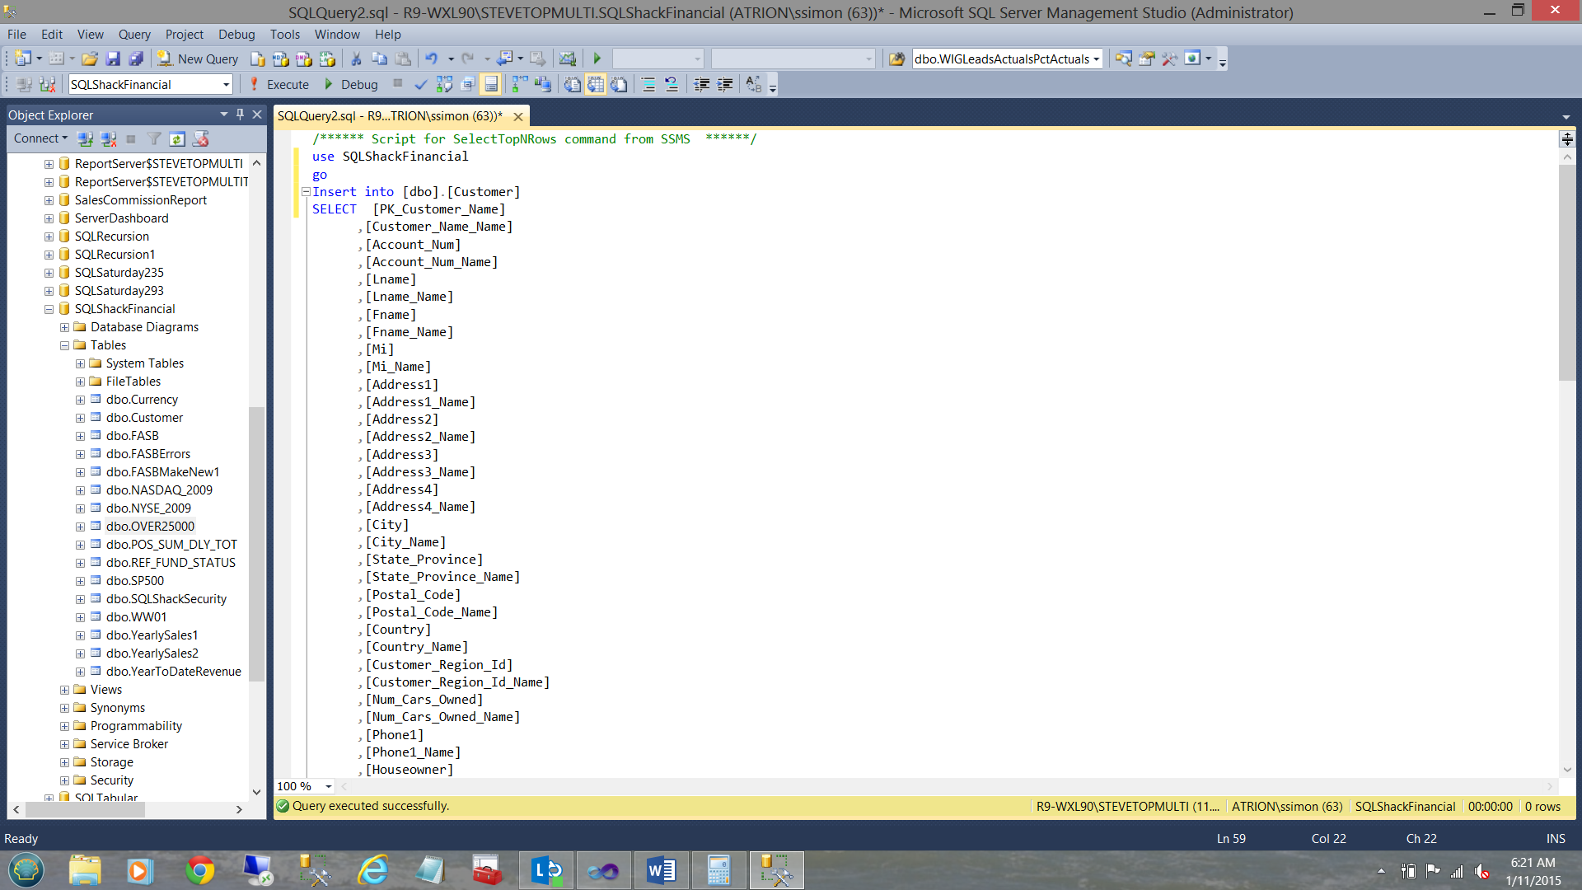Expand the dbo.Customer table node
The height and width of the screenshot is (890, 1582).
pos(80,418)
